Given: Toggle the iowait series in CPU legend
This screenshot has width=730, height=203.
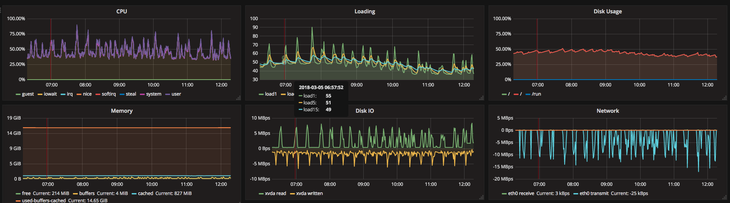Looking at the screenshot, I should pyautogui.click(x=50, y=94).
